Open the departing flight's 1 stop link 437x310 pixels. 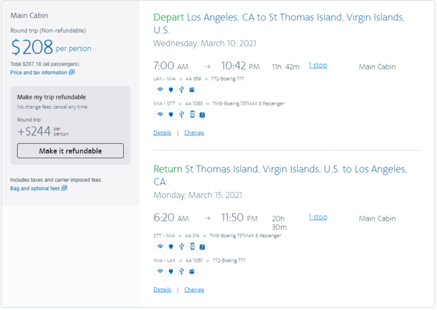[x=318, y=65]
